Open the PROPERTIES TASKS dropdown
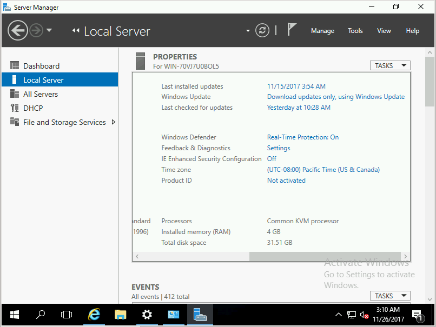This screenshot has height=327, width=436. click(x=390, y=65)
